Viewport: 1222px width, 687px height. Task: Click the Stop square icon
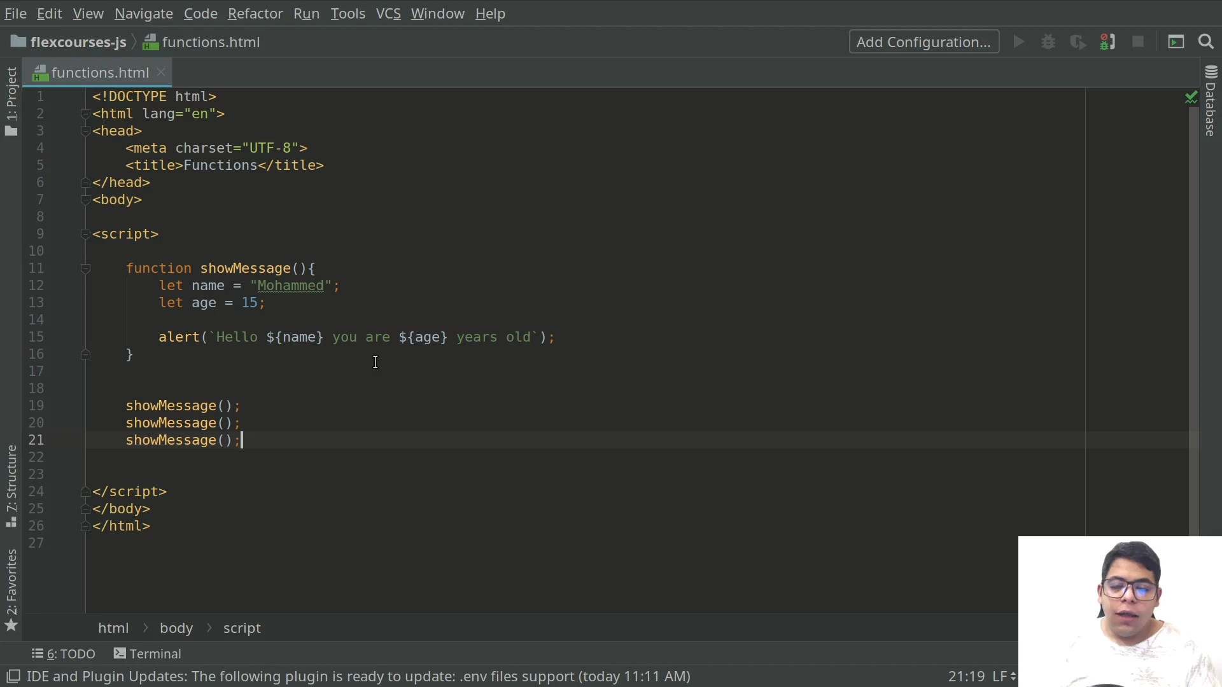coord(1138,42)
